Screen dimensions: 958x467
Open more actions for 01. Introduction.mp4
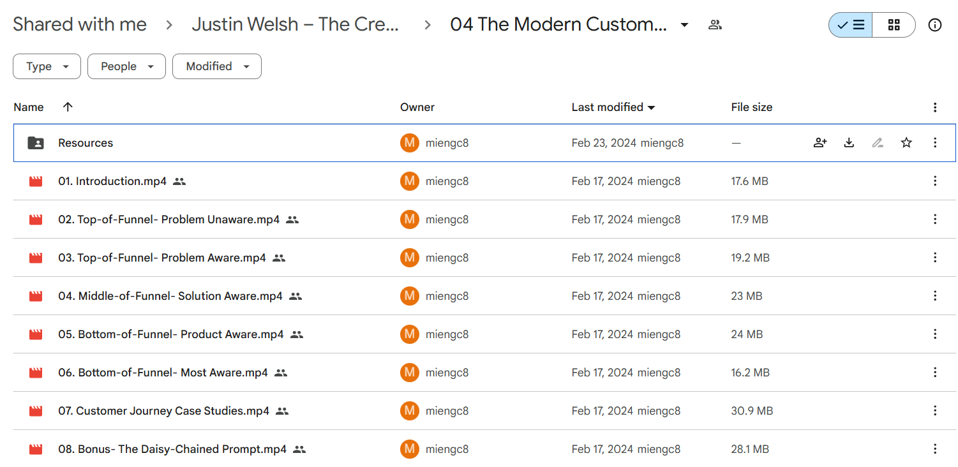pyautogui.click(x=935, y=181)
